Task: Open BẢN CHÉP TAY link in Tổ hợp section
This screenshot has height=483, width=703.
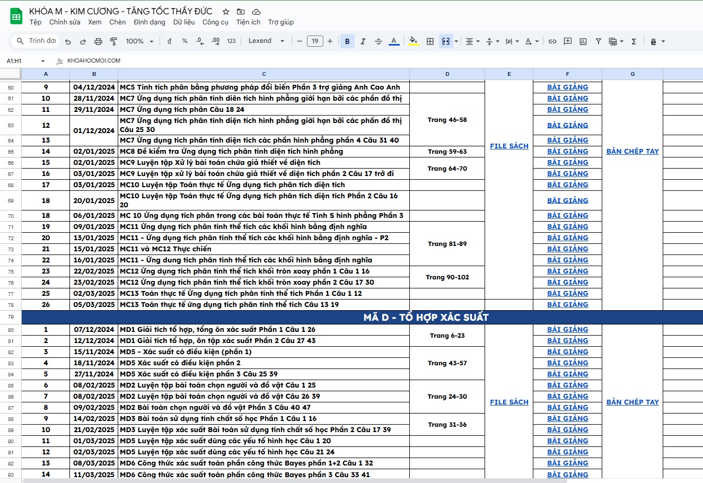Action: [x=632, y=402]
